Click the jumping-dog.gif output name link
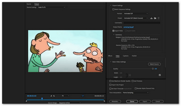Screen dimensions: 181x106 pyautogui.click(x=129, y=27)
